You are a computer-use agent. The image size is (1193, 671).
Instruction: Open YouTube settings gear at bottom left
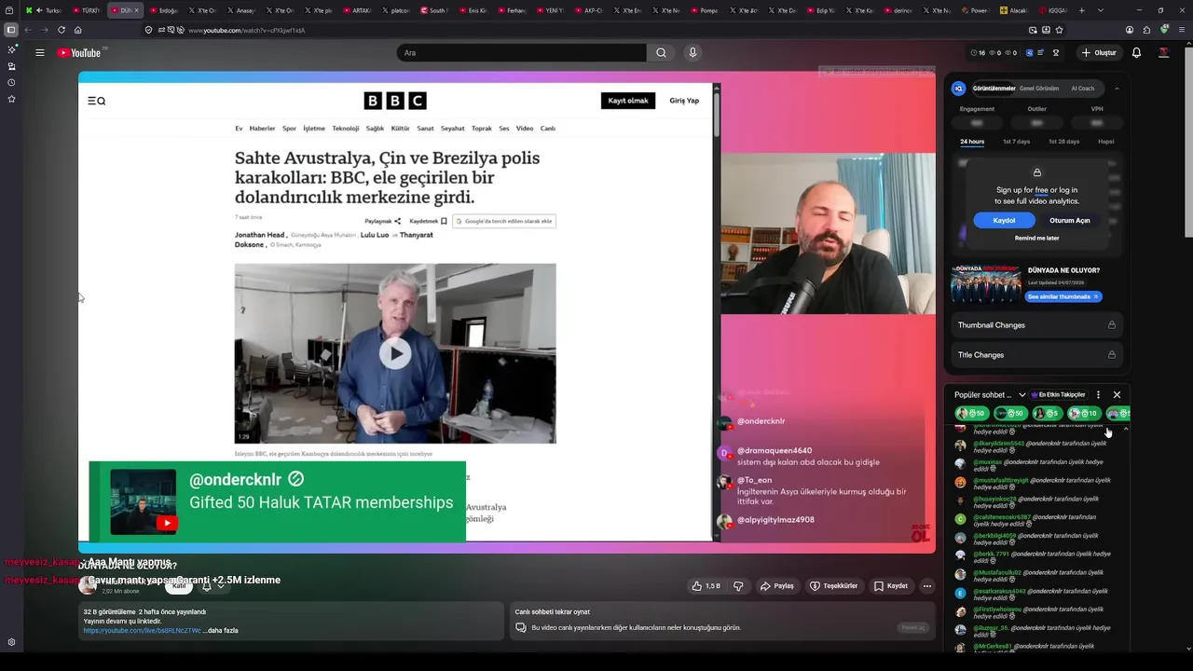click(11, 642)
